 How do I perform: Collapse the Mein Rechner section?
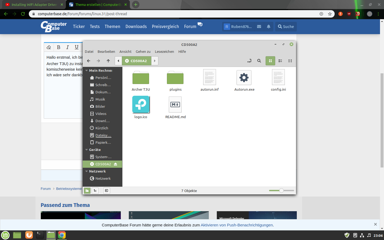pyautogui.click(x=87, y=71)
